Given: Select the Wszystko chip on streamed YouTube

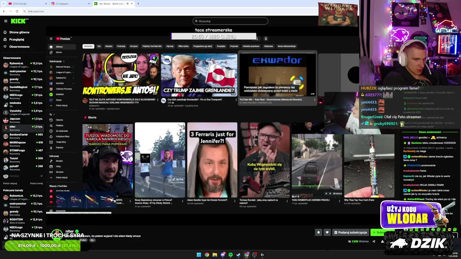Looking at the screenshot, I should pyautogui.click(x=88, y=46).
